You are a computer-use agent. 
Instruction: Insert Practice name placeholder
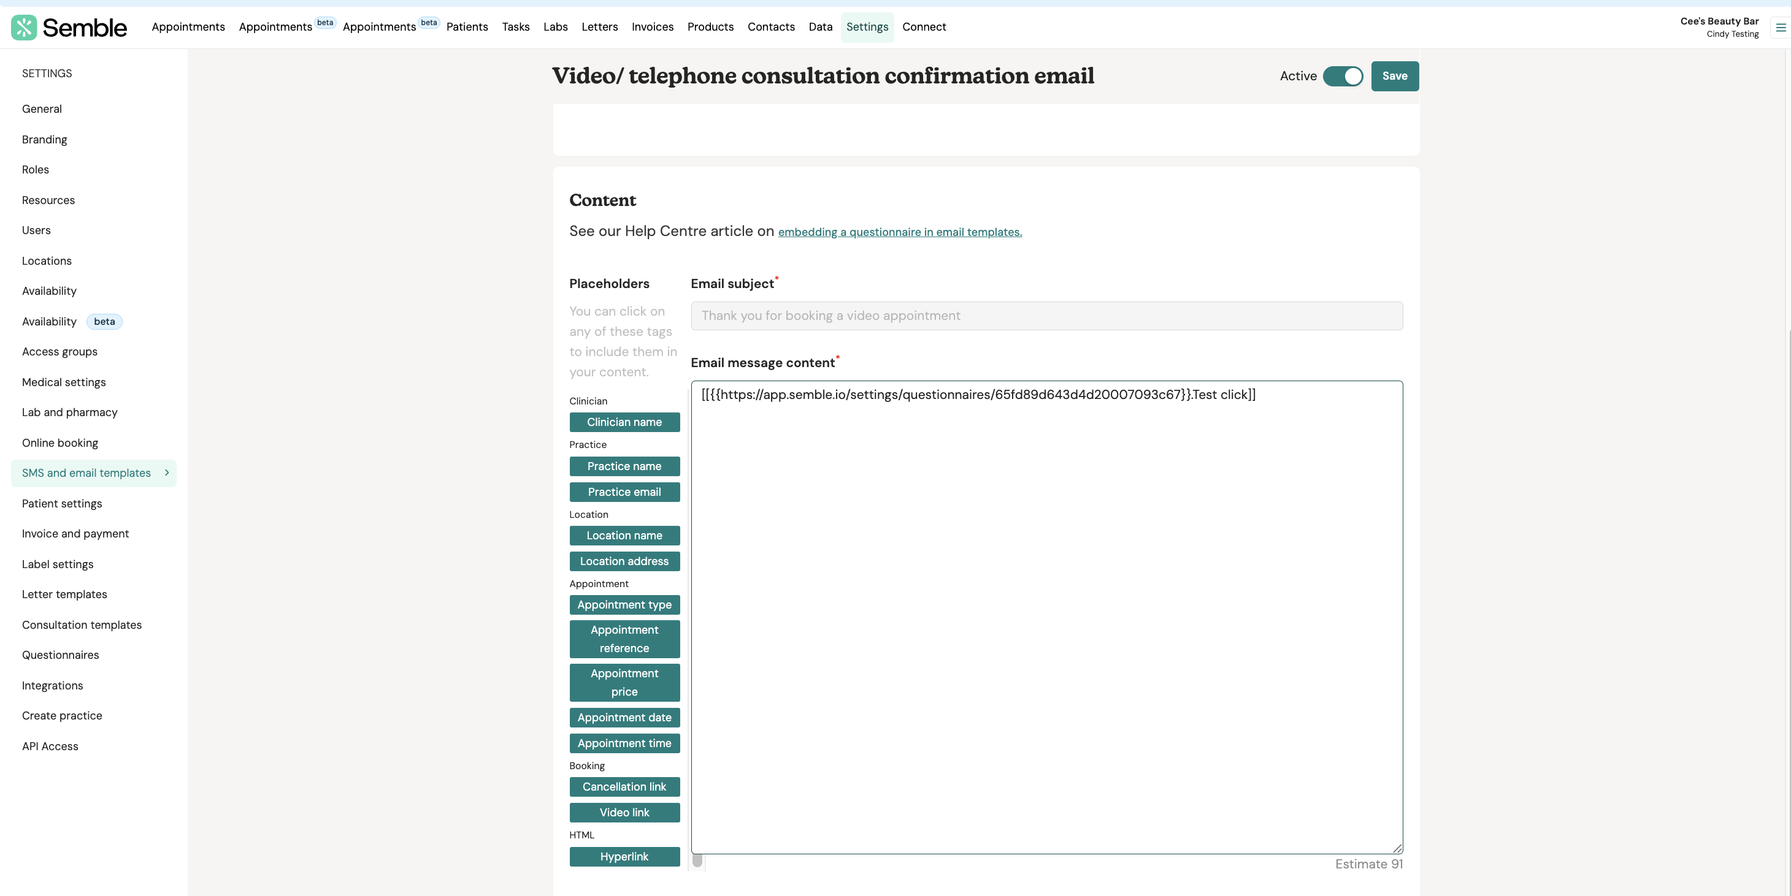[624, 466]
